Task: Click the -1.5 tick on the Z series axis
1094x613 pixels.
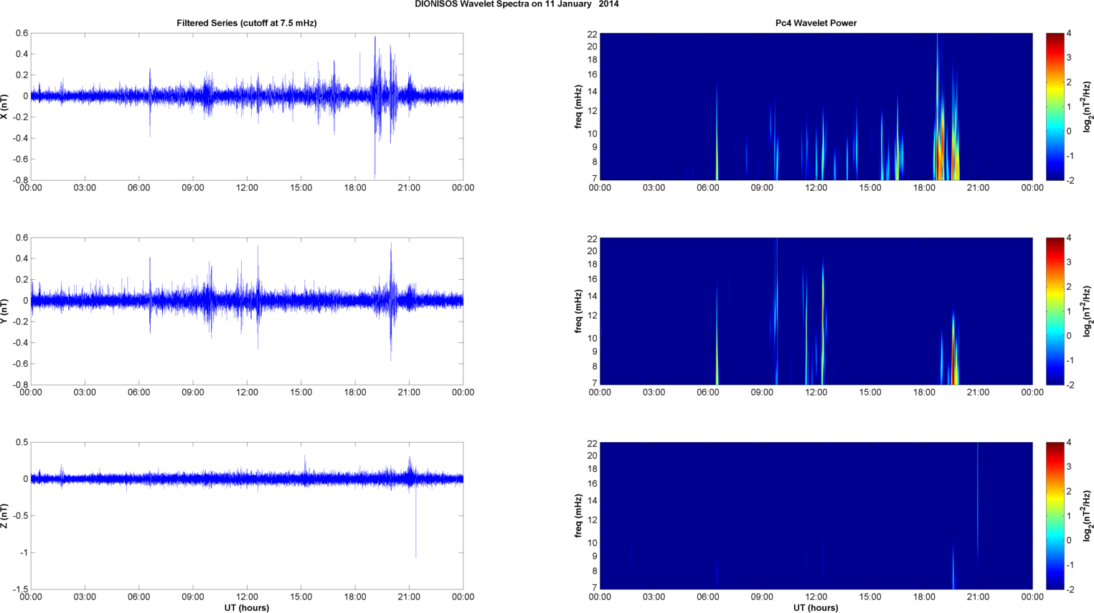Action: (x=20, y=589)
